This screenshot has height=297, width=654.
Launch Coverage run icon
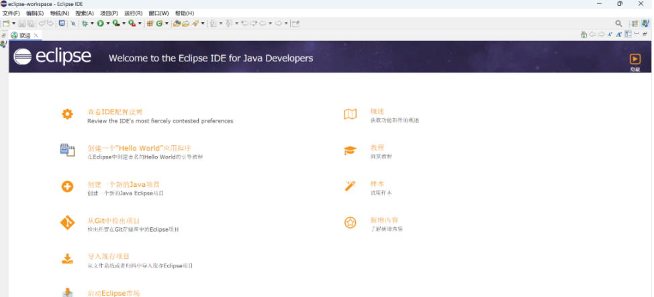[116, 24]
